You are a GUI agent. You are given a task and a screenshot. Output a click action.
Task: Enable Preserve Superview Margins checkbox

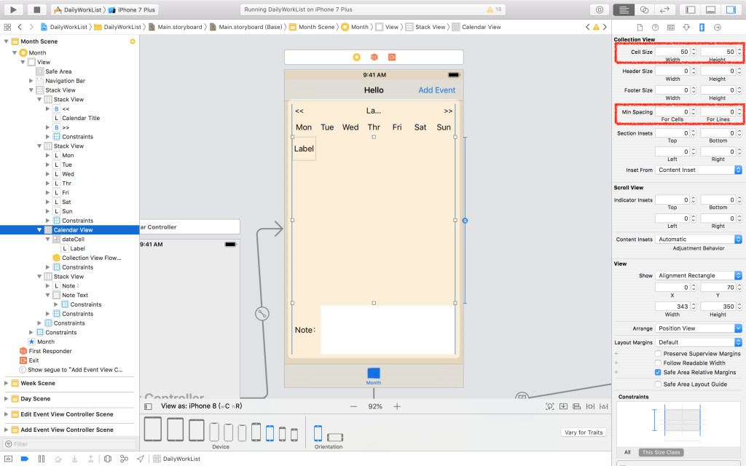click(658, 353)
